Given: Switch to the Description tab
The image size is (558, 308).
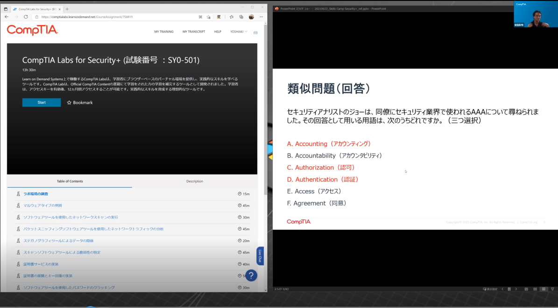Looking at the screenshot, I should click(195, 181).
